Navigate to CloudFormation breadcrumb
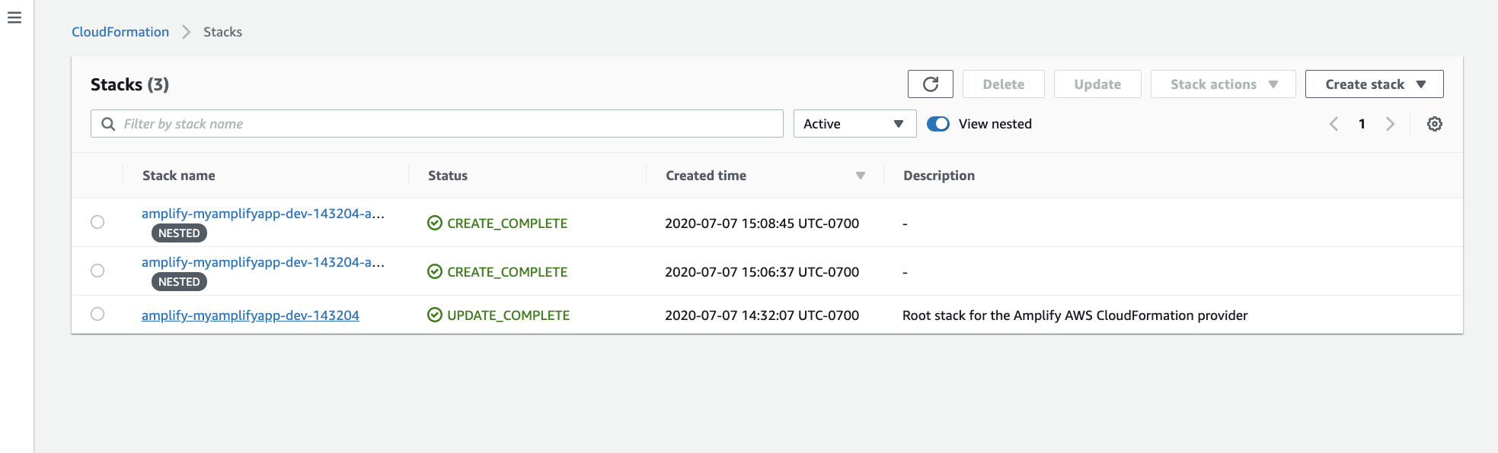 pos(120,32)
